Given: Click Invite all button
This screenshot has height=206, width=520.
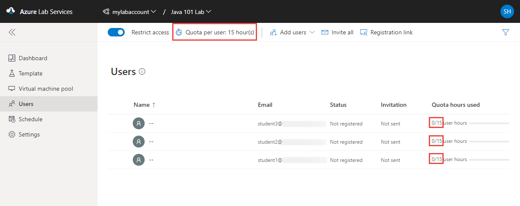Looking at the screenshot, I should (x=337, y=32).
